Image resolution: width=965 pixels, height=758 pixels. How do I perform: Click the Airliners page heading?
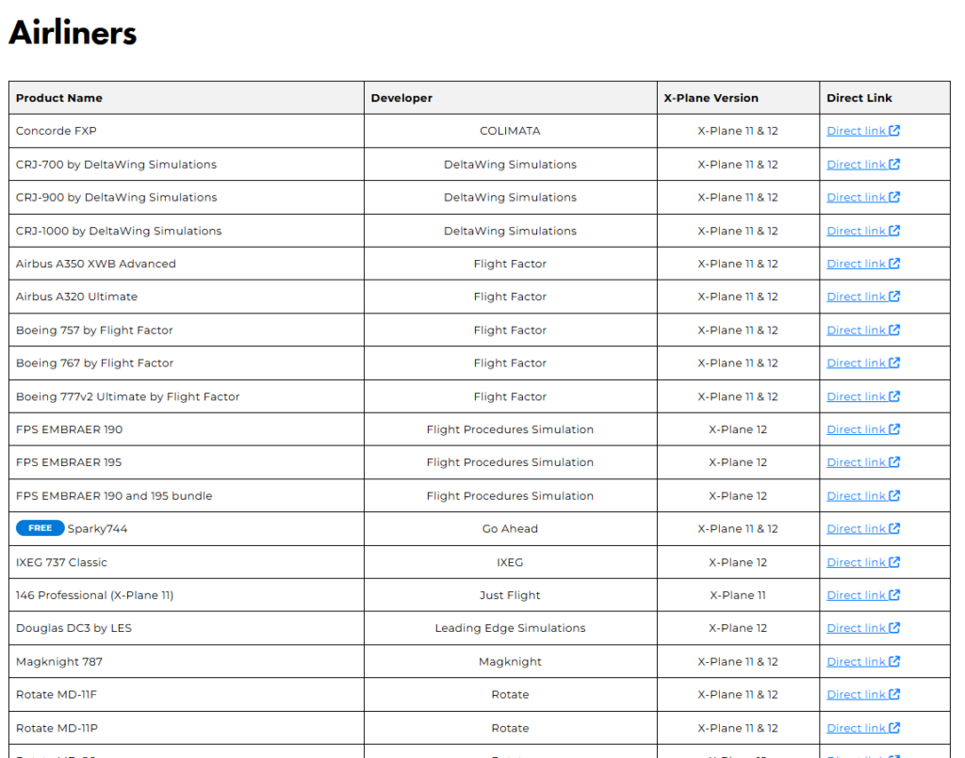[x=73, y=33]
